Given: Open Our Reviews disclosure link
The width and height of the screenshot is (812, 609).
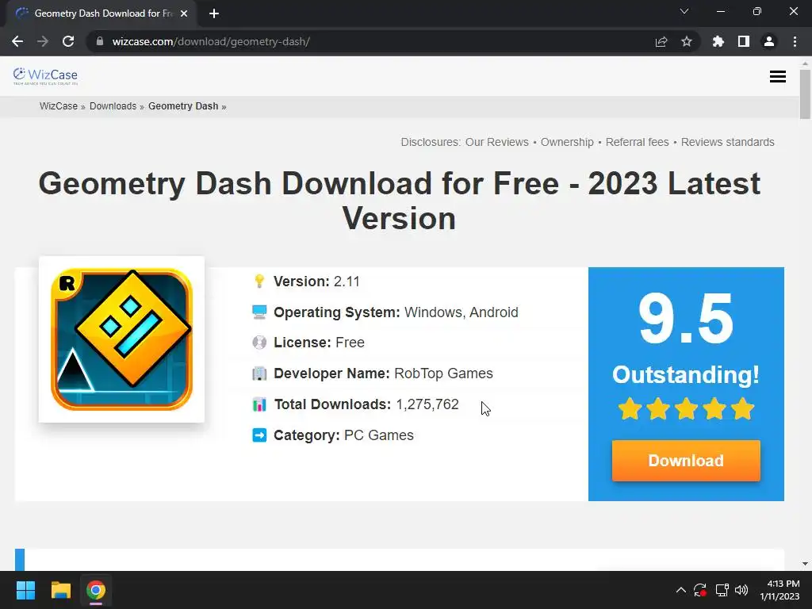Looking at the screenshot, I should (496, 142).
